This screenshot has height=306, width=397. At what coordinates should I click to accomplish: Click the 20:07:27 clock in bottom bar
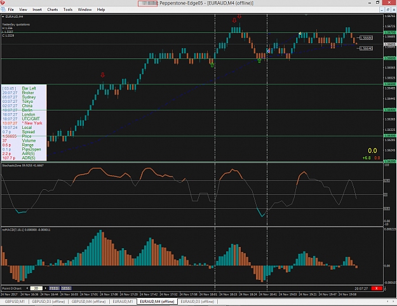tap(361, 288)
